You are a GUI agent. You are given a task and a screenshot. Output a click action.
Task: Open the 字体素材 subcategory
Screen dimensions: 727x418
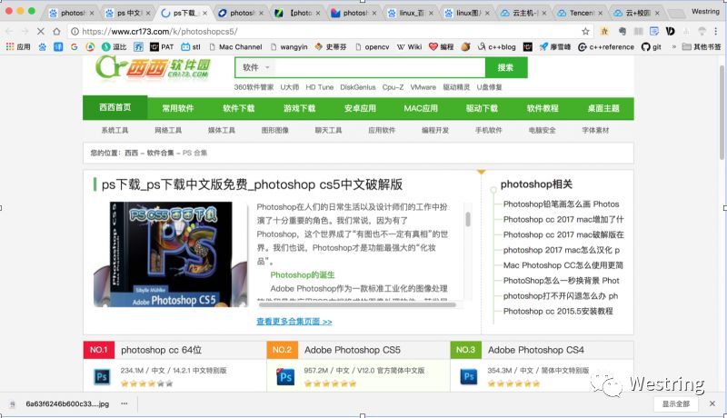point(595,130)
